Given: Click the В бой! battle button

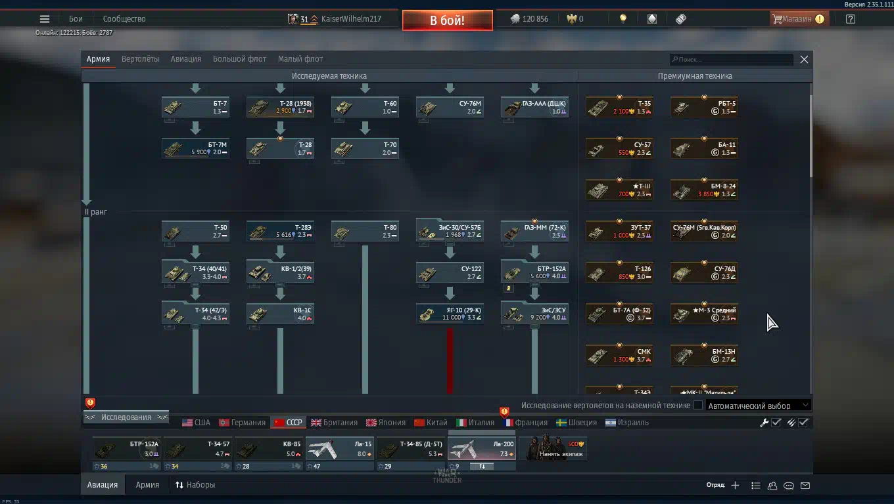Looking at the screenshot, I should click(447, 20).
